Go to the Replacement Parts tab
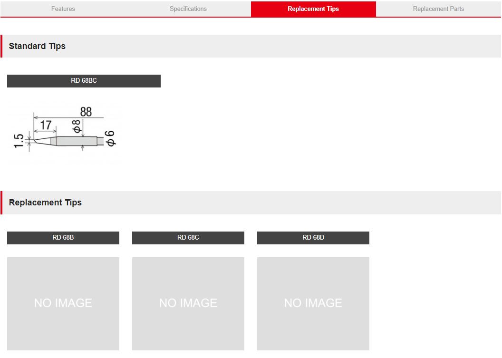The image size is (502, 358). coord(438,9)
